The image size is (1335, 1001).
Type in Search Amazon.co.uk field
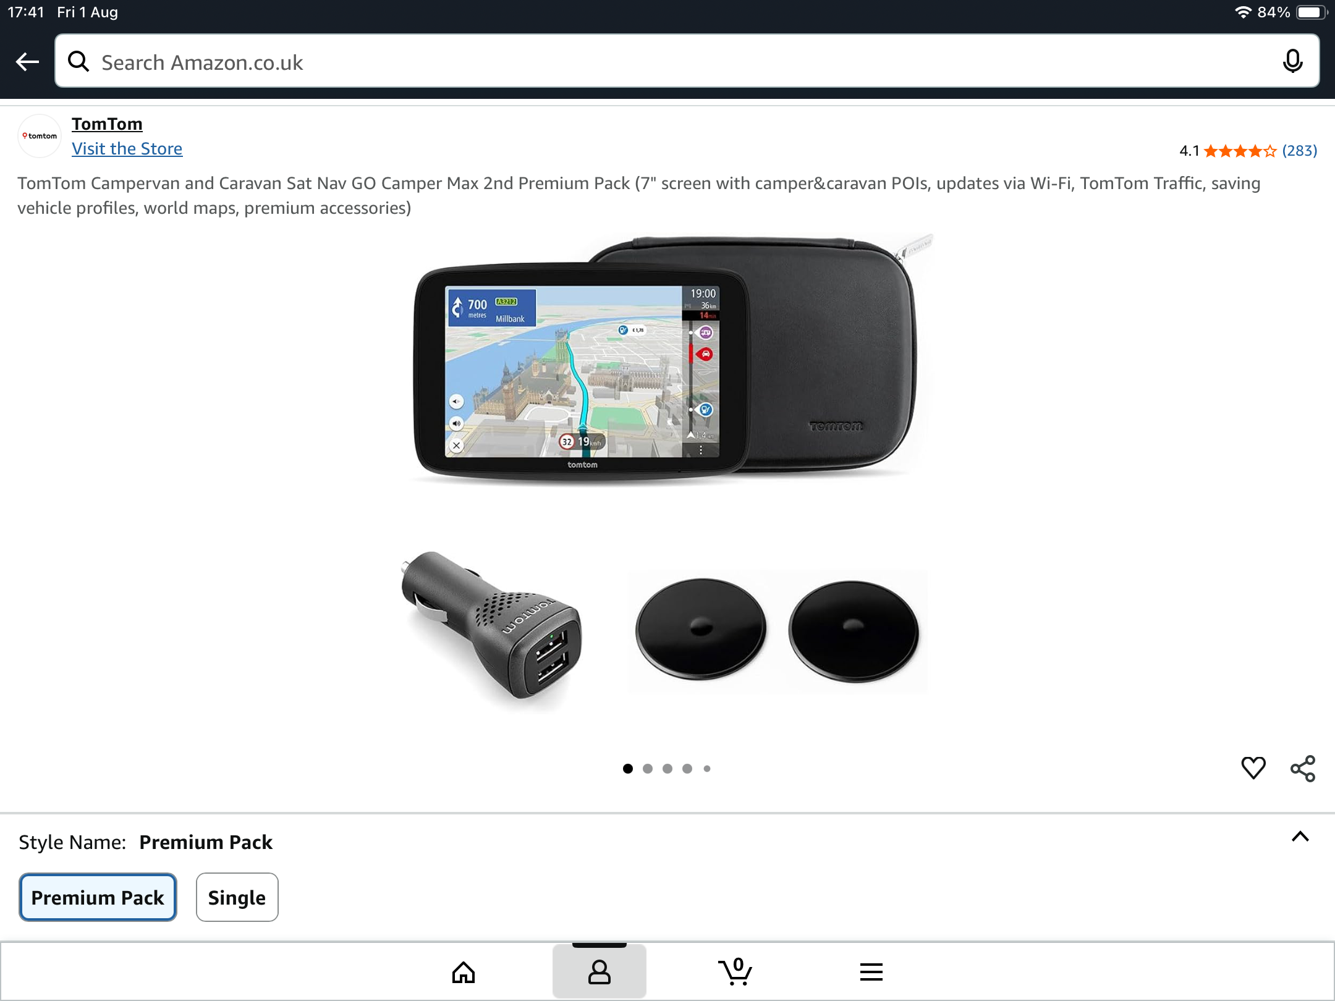[680, 62]
